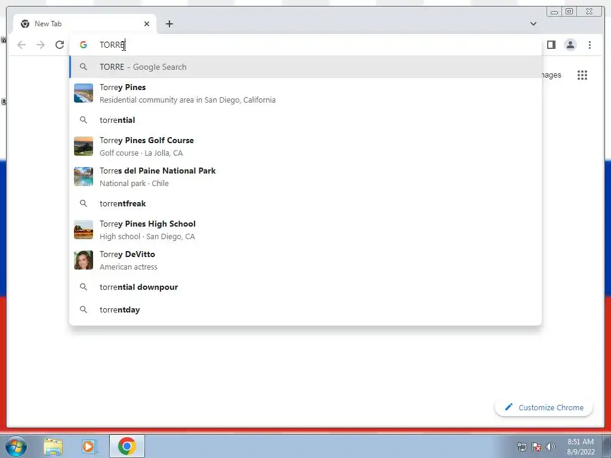Click the browser back arrow
611x458 pixels.
click(21, 45)
